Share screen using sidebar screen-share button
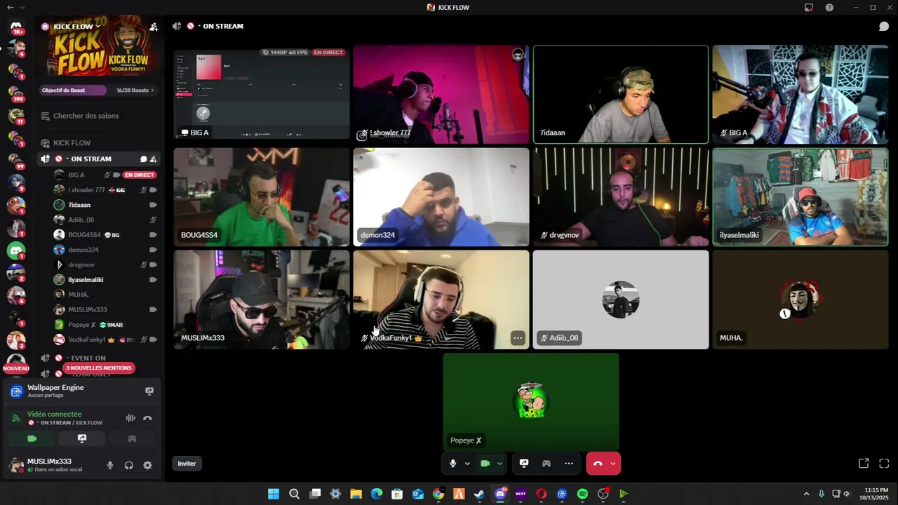The height and width of the screenshot is (505, 898). tap(82, 438)
